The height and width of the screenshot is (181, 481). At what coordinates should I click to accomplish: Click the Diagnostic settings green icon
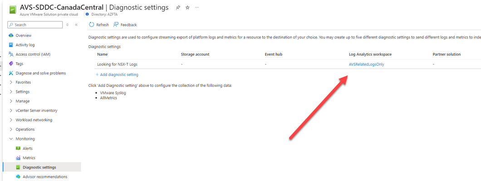pos(18,167)
